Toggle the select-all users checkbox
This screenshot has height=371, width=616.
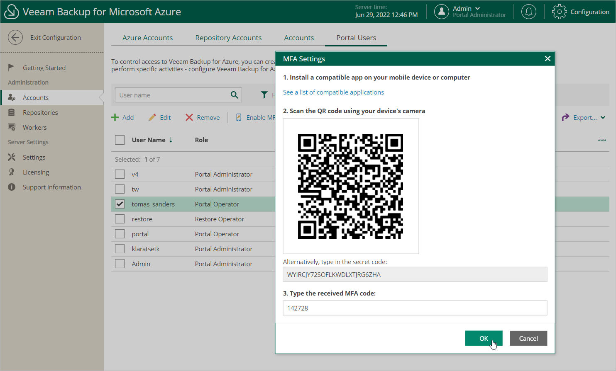[120, 140]
